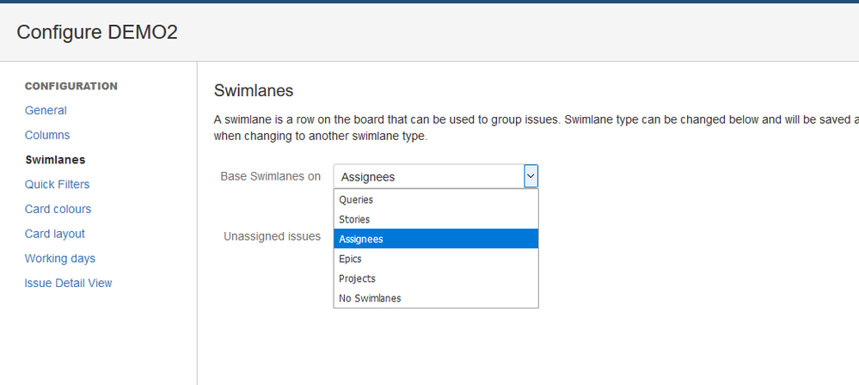Screen dimensions: 859x385
Task: Collapse the Base Swimlanes dropdown arrow
Action: (531, 176)
